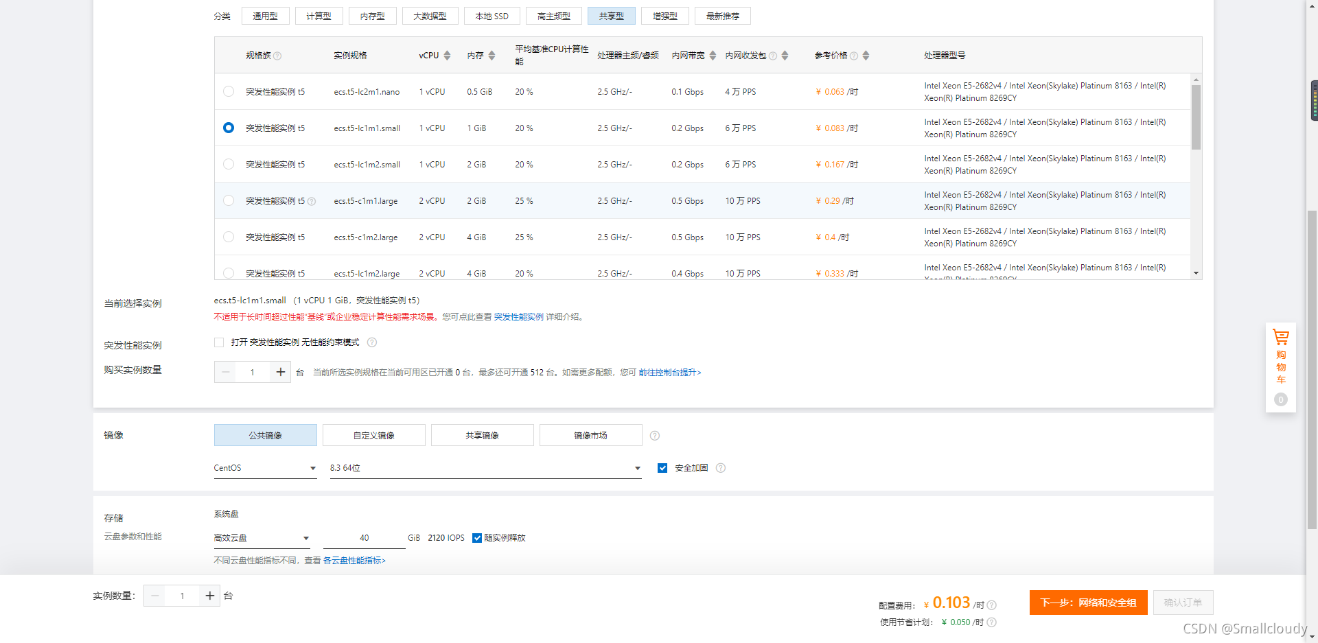Select 本地 SSD category tab

pos(492,16)
